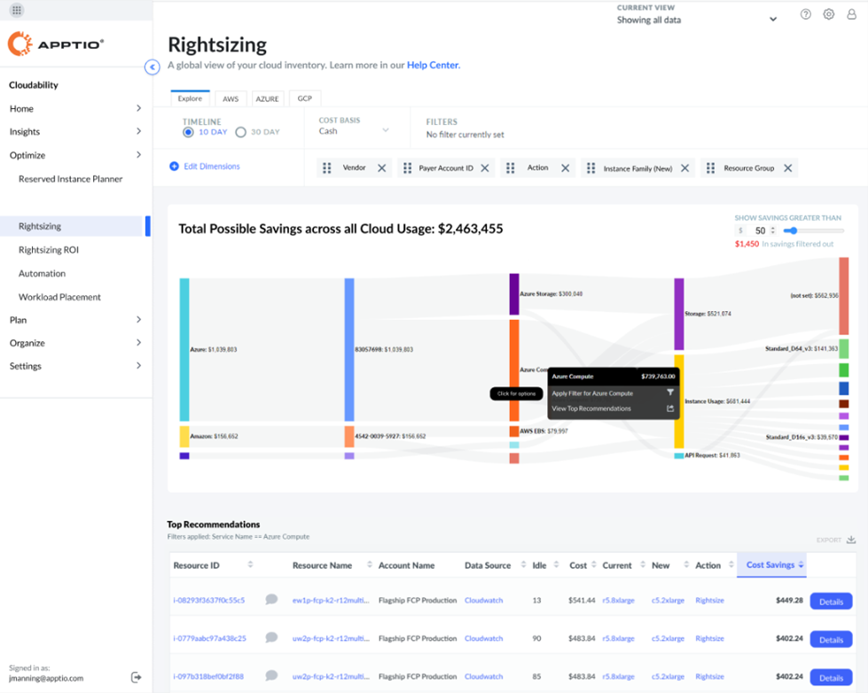Remove the Payer Account ID dimension

(x=485, y=168)
